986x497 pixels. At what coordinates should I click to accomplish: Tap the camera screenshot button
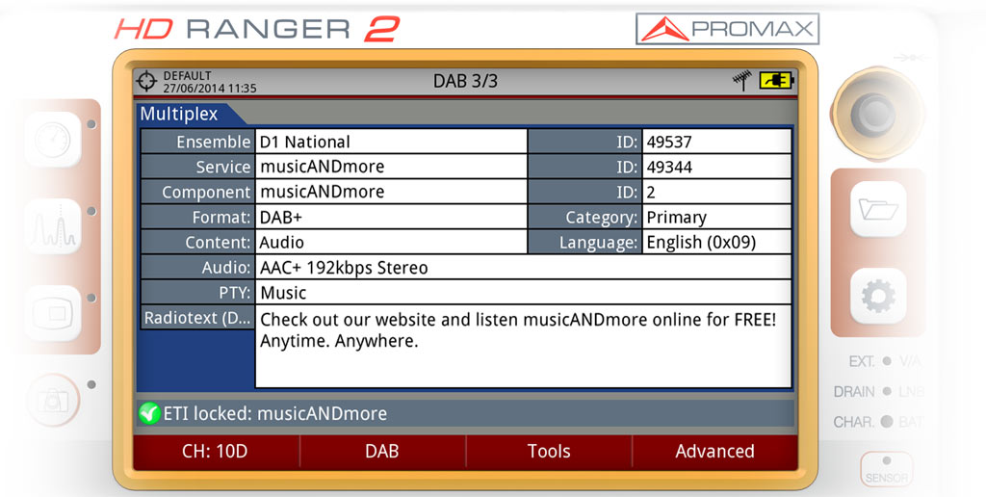point(53,400)
